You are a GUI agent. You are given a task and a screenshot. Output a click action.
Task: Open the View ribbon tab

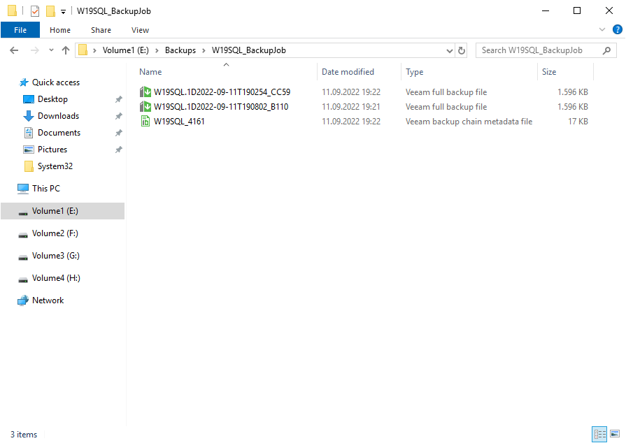coord(140,30)
